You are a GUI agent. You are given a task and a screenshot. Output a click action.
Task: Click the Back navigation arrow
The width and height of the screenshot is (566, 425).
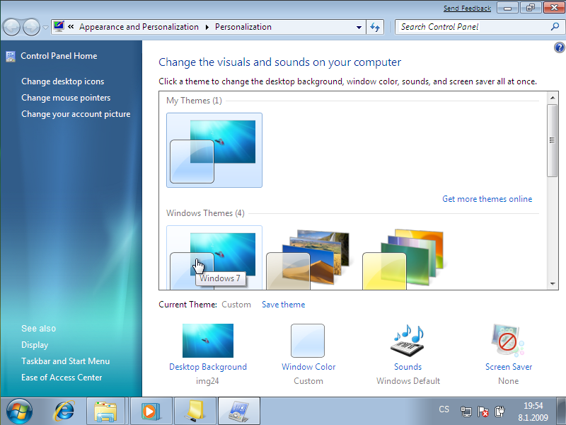pyautogui.click(x=11, y=27)
